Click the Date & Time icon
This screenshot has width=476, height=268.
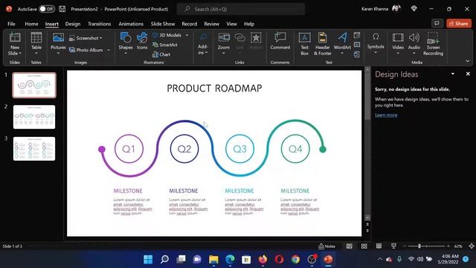357,35
